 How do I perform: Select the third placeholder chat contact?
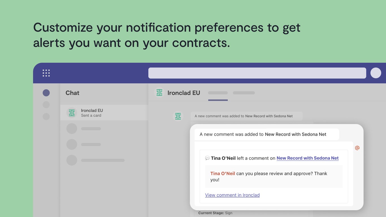click(x=104, y=160)
